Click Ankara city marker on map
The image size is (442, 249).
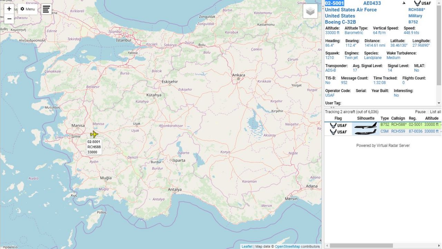pos(238,79)
